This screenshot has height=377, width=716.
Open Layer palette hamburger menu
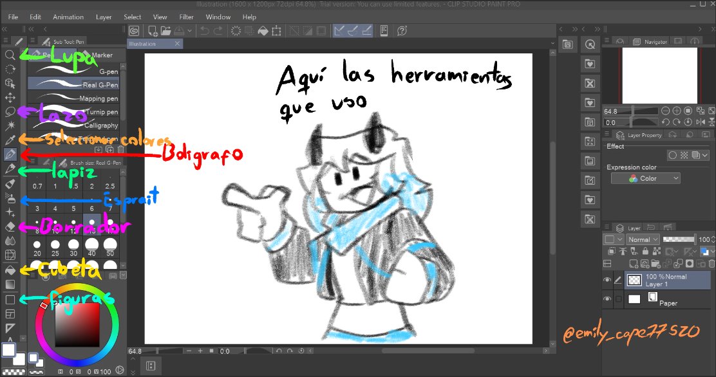(607, 227)
